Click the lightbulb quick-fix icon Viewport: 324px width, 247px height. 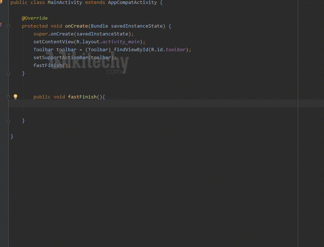(15, 97)
